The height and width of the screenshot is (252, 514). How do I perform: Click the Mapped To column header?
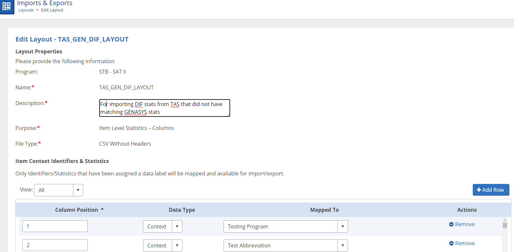click(x=324, y=210)
